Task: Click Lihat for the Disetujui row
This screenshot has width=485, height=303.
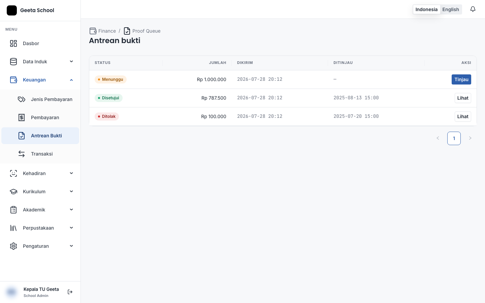Action: tap(463, 98)
